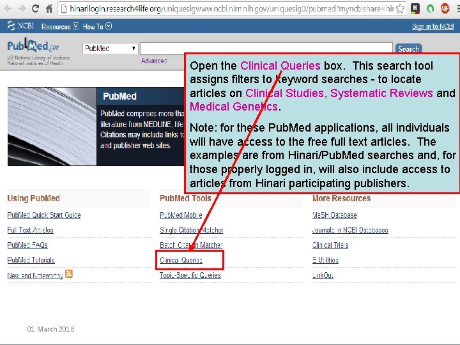Open the Adblock Plus extension icon
The image size is (460, 345).
[x=445, y=8]
